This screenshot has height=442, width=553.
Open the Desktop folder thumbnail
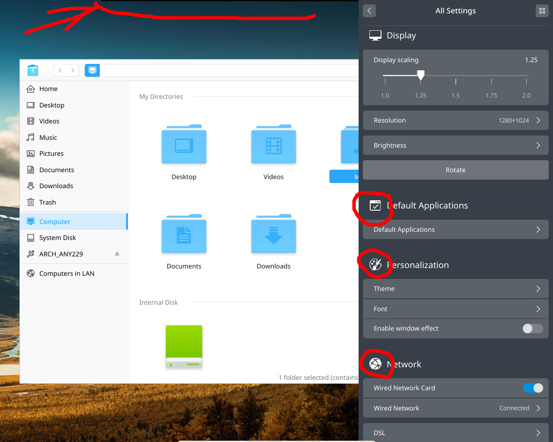[x=184, y=144]
